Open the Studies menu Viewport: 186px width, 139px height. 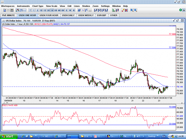pyautogui.click(x=86, y=6)
